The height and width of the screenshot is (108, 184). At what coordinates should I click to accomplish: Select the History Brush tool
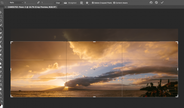pos(1,50)
